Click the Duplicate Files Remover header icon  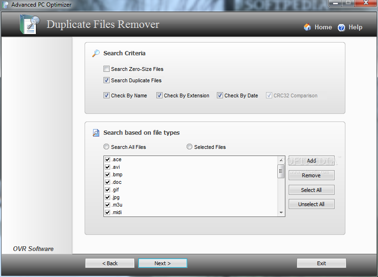pos(30,25)
